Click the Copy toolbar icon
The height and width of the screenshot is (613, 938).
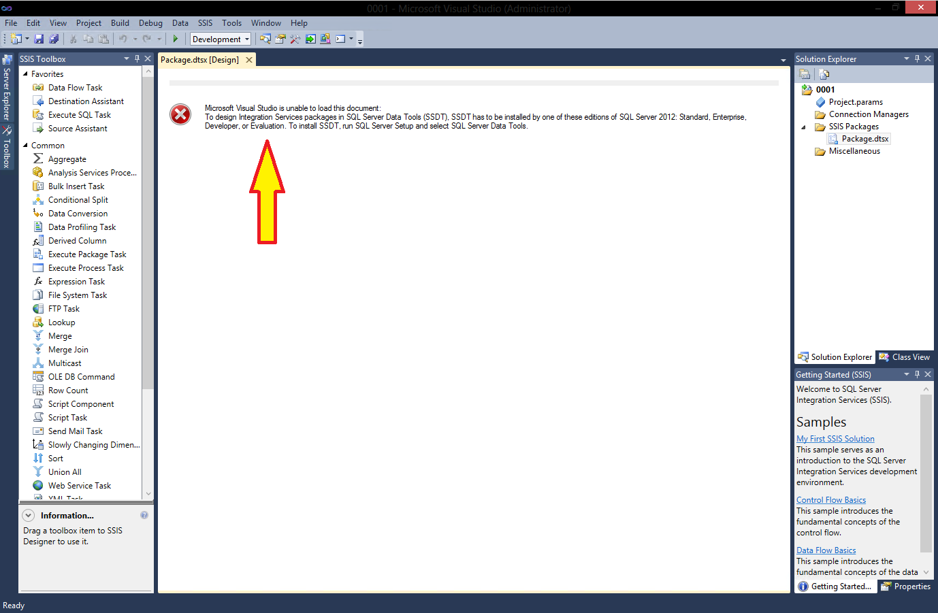[x=88, y=39]
